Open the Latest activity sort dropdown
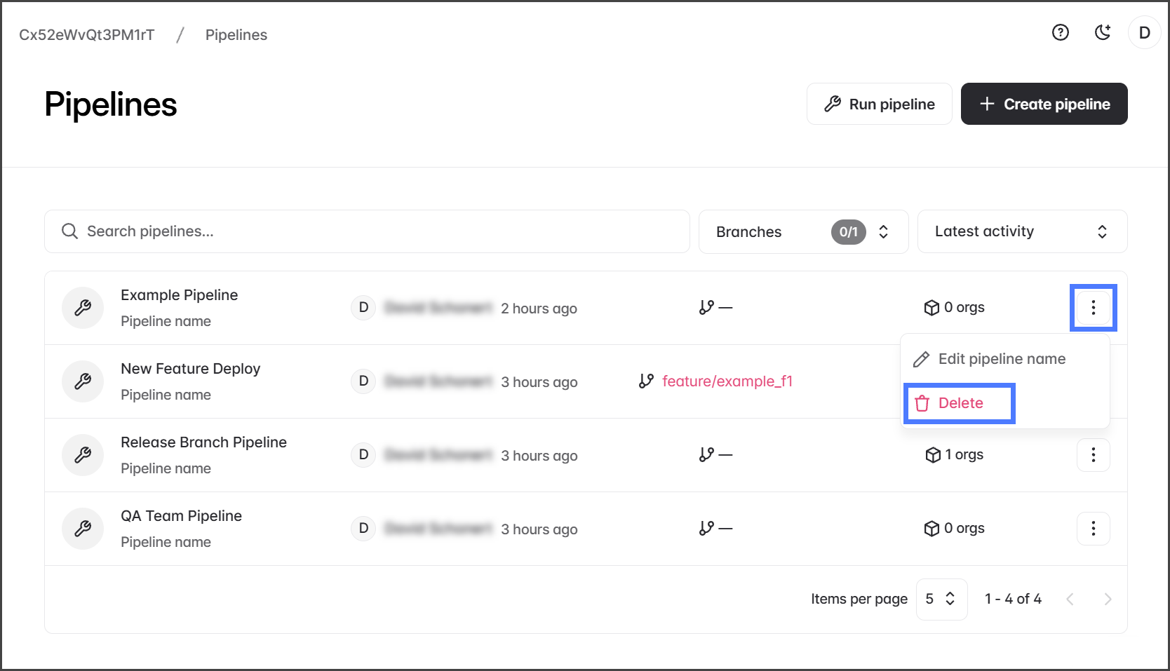 1021,231
